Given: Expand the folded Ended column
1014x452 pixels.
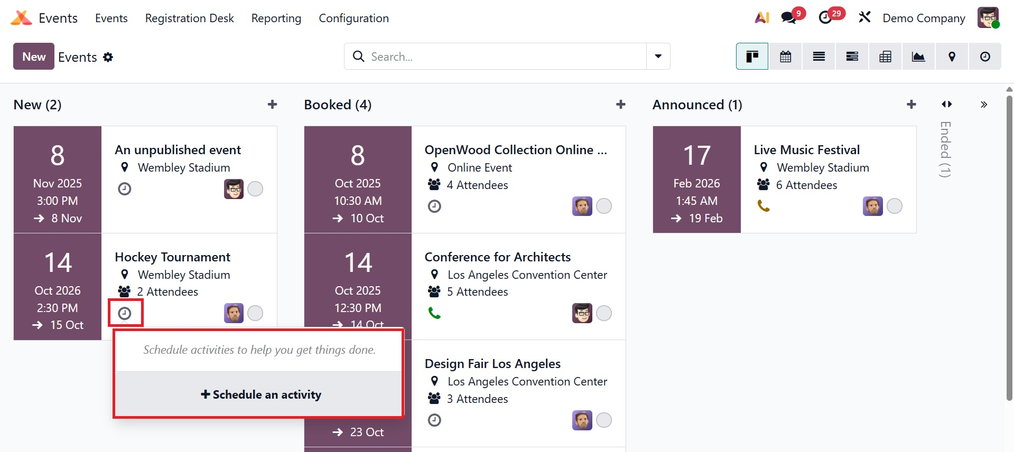Looking at the screenshot, I should [x=946, y=149].
